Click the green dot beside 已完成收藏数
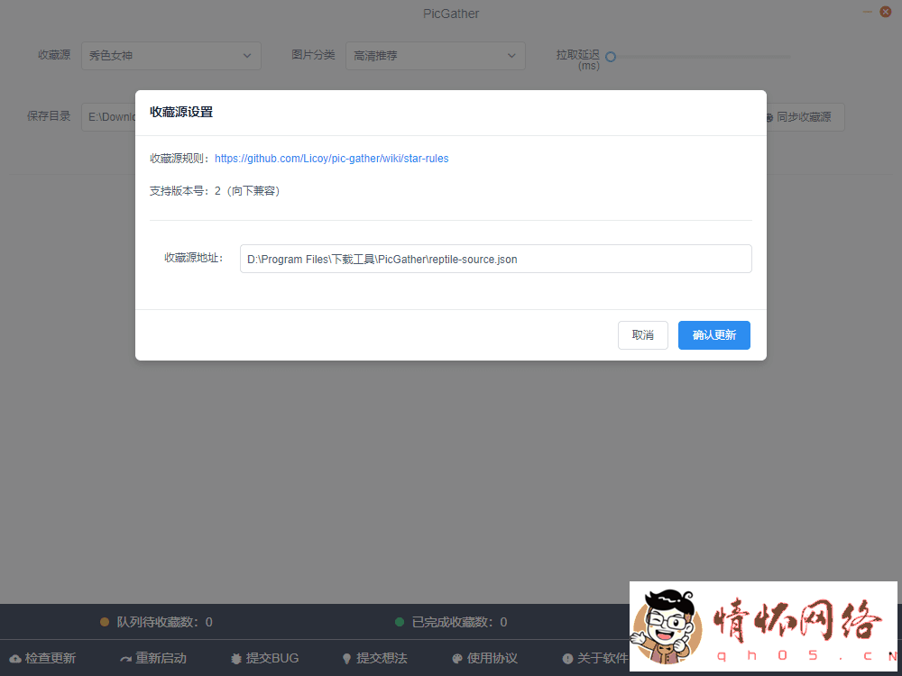 click(400, 622)
